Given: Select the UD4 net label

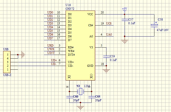Looking at the screenshot, I should (50, 27).
